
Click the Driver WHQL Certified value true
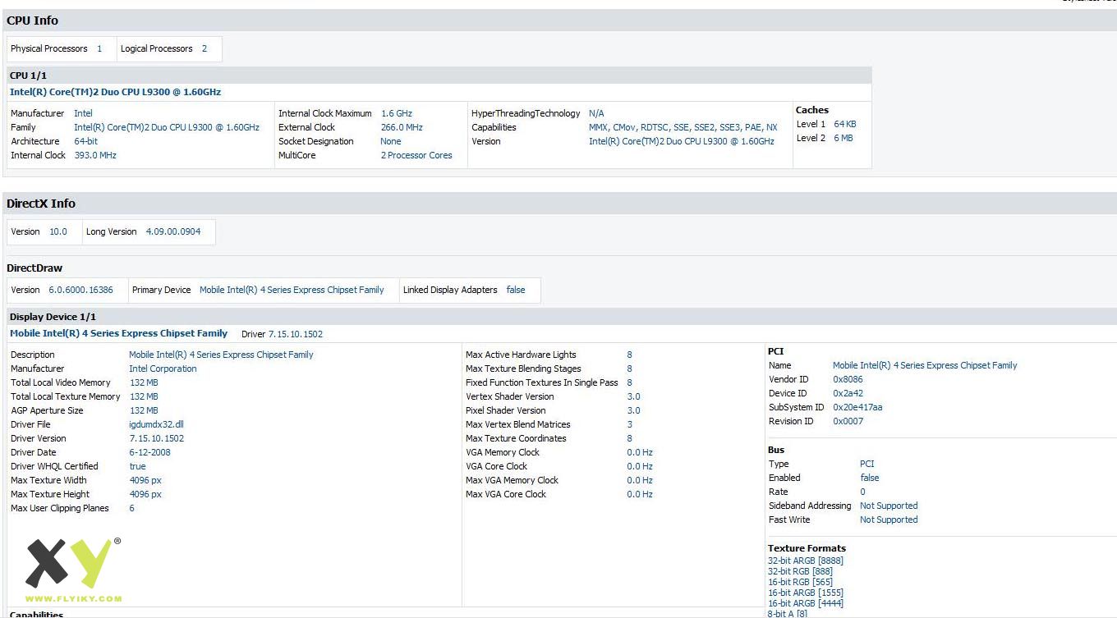coord(138,466)
